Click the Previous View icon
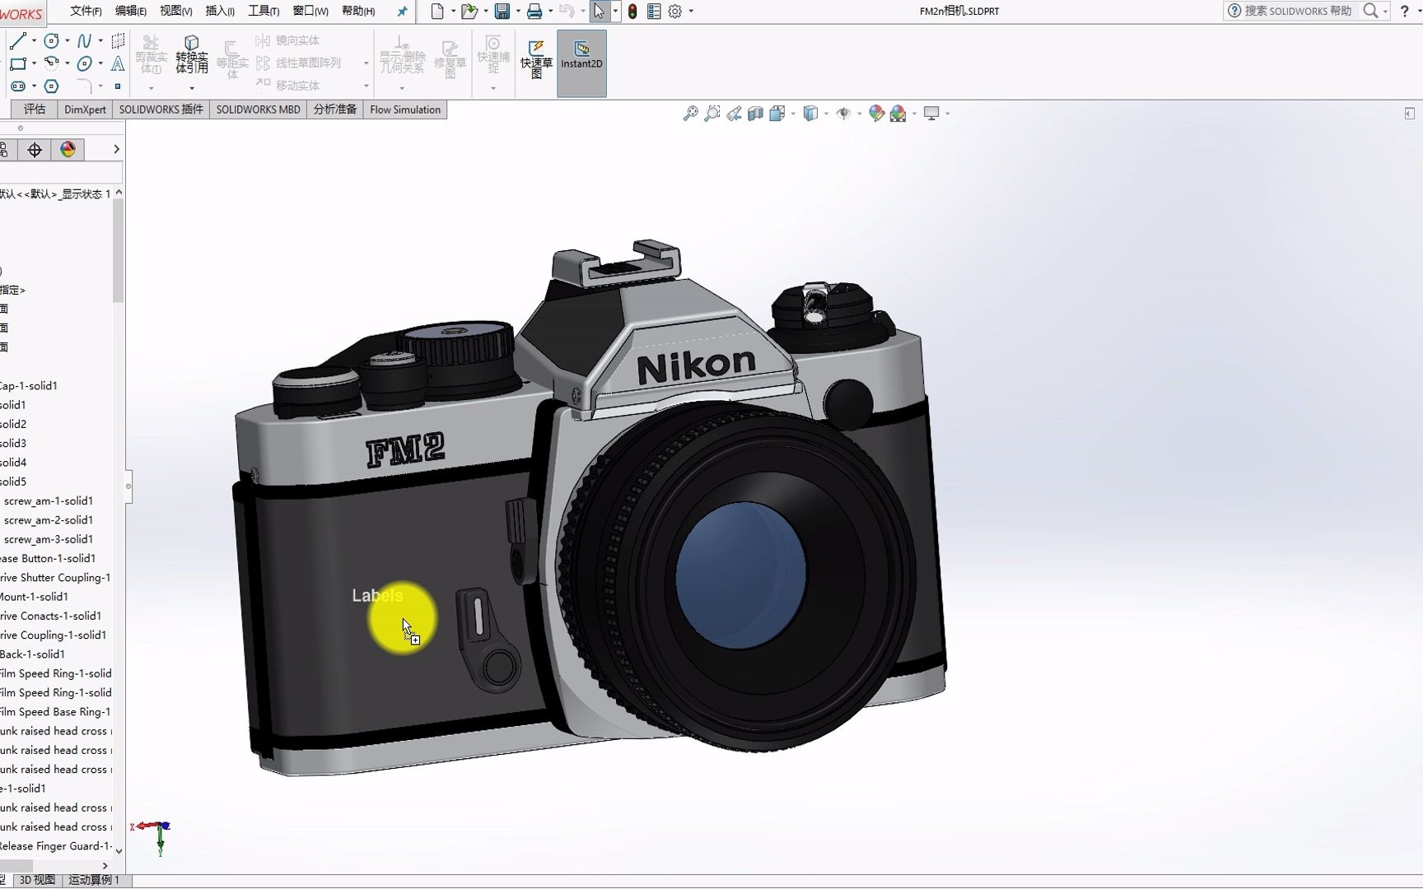Viewport: 1423px width, 889px height. pos(734,114)
